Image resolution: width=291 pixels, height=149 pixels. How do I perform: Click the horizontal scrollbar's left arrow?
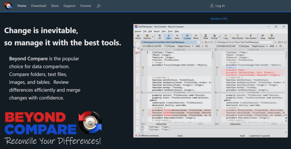[x=142, y=132]
